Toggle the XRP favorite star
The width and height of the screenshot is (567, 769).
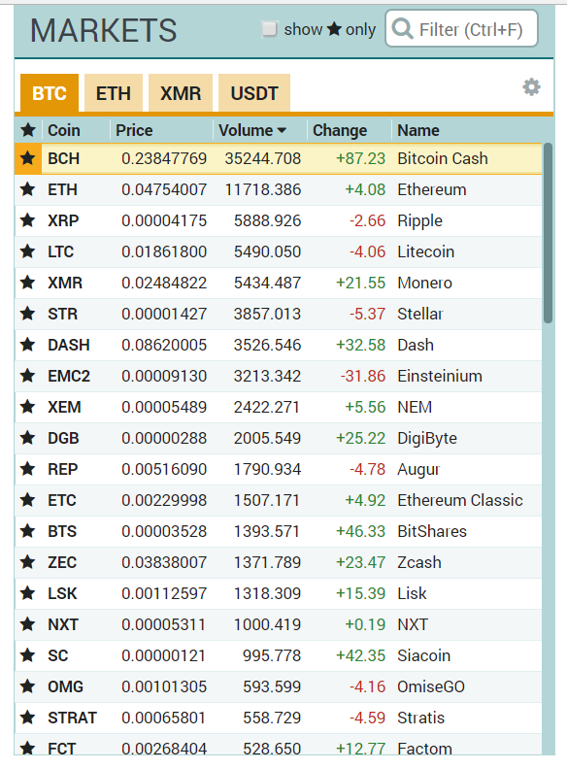[28, 220]
